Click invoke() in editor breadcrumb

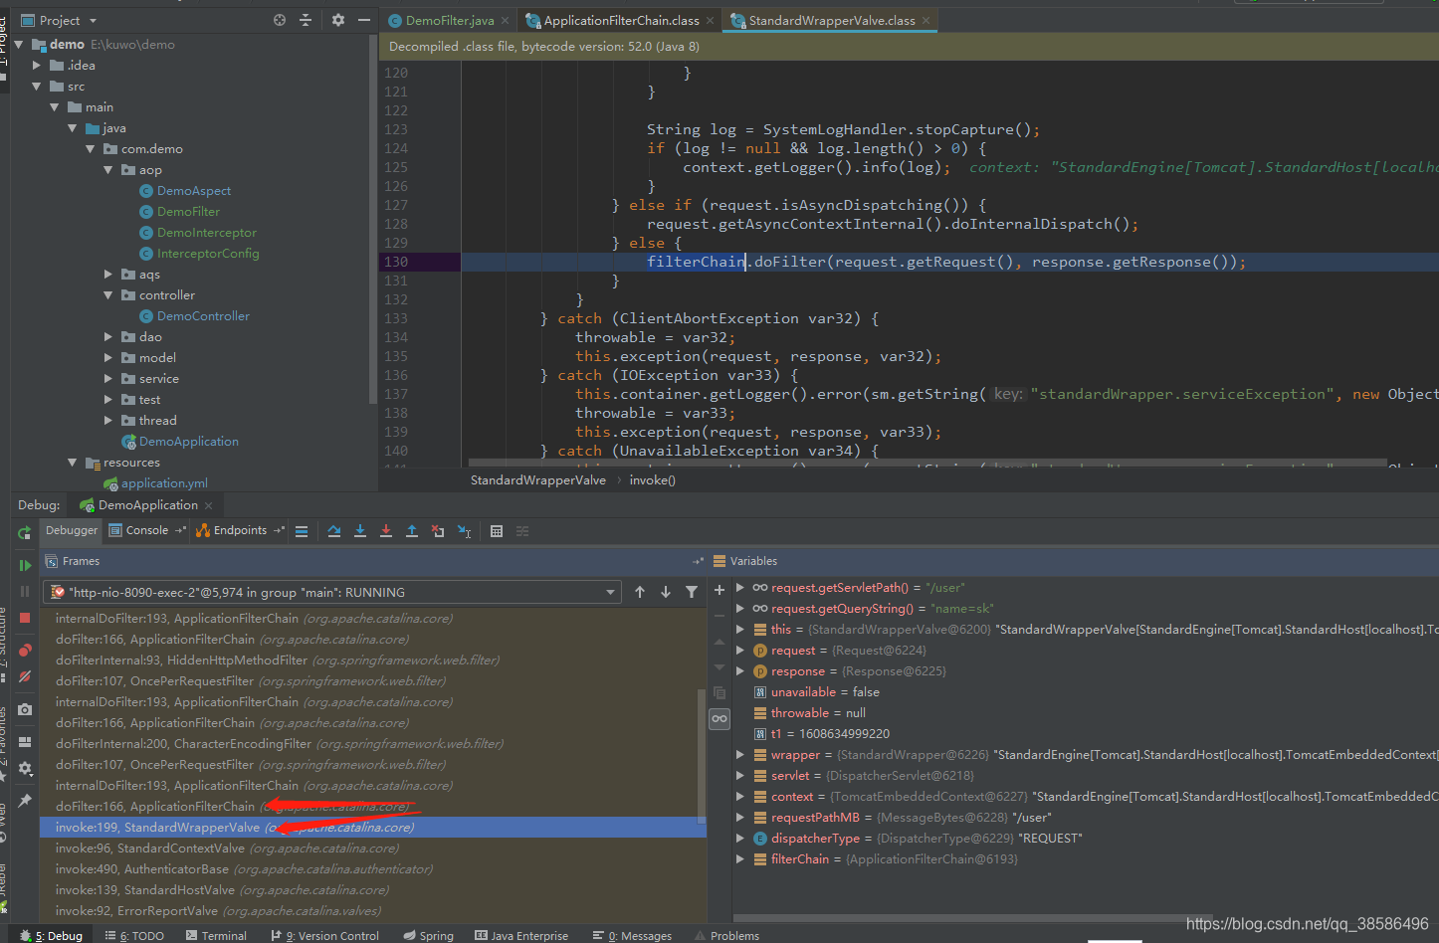[652, 480]
